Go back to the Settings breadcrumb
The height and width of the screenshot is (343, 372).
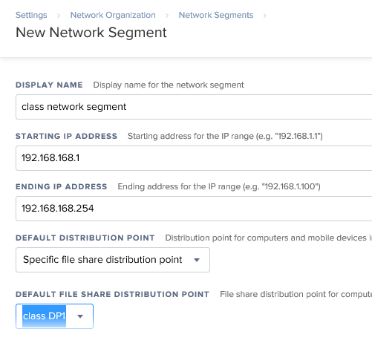tap(31, 15)
